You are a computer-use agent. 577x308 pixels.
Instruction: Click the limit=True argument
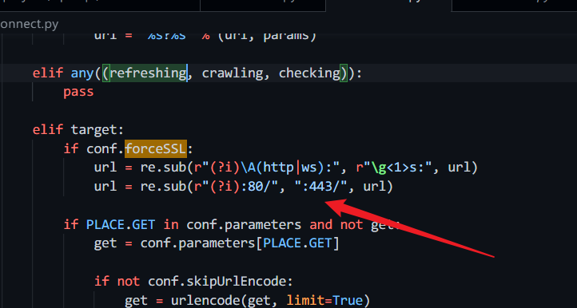(x=324, y=301)
